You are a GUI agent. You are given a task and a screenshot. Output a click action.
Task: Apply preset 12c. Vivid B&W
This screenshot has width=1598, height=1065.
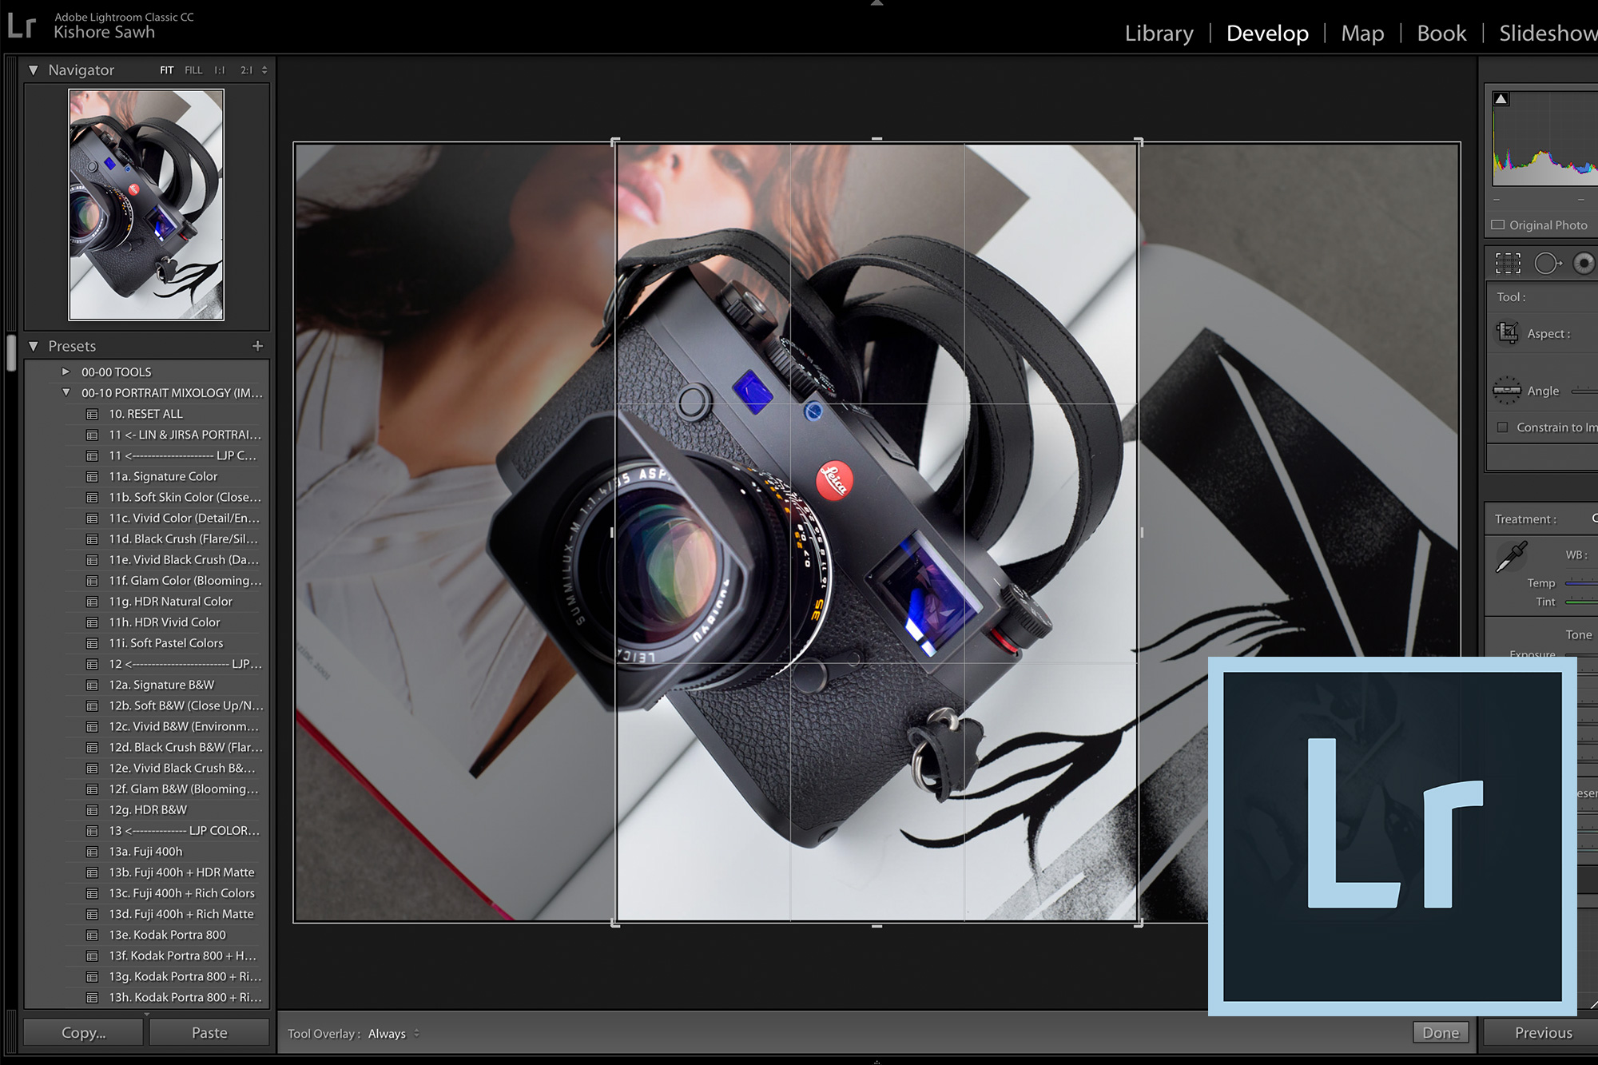tap(184, 726)
